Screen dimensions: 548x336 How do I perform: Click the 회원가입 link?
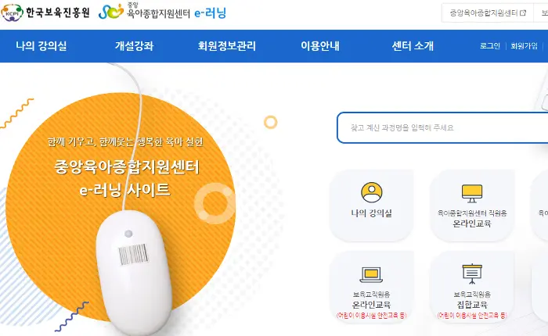pos(524,46)
